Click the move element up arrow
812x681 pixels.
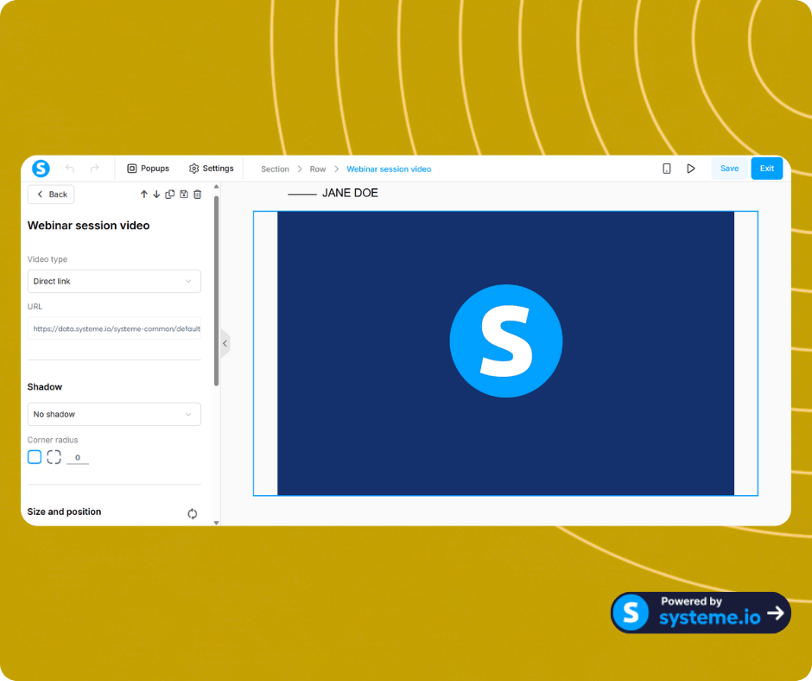tap(144, 194)
